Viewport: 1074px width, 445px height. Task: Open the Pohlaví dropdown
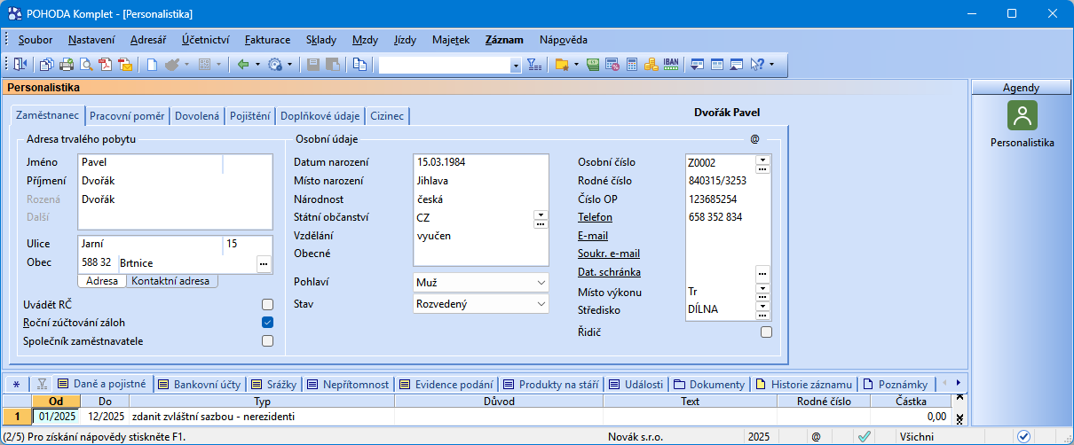pyautogui.click(x=541, y=282)
